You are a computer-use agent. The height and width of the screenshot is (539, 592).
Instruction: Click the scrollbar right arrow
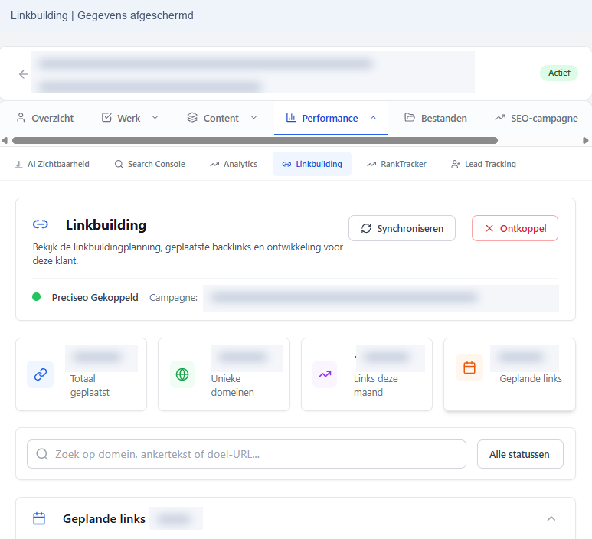tap(586, 140)
